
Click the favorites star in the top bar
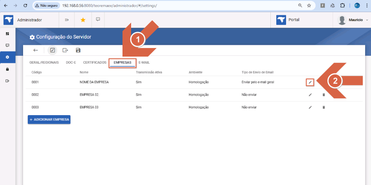[x=83, y=20]
